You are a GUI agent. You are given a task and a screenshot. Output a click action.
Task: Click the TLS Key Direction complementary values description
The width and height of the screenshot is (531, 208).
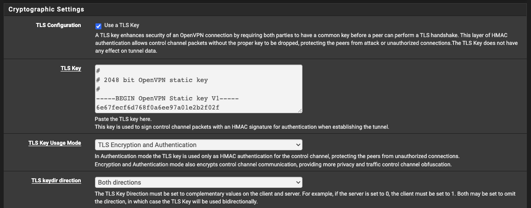304,194
